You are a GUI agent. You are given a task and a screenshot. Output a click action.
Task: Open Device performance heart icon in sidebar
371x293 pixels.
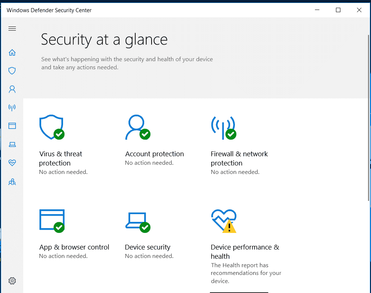(12, 163)
